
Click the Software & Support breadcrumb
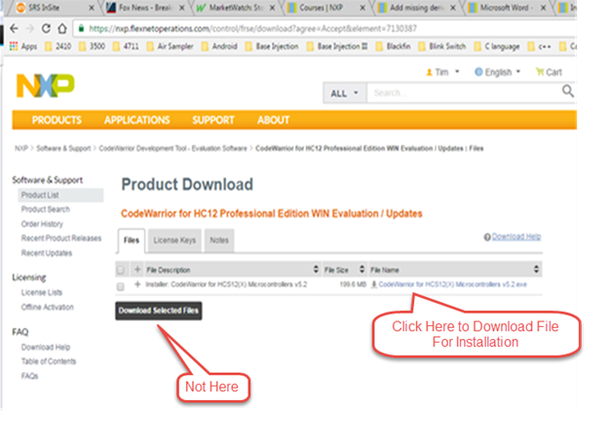point(63,148)
